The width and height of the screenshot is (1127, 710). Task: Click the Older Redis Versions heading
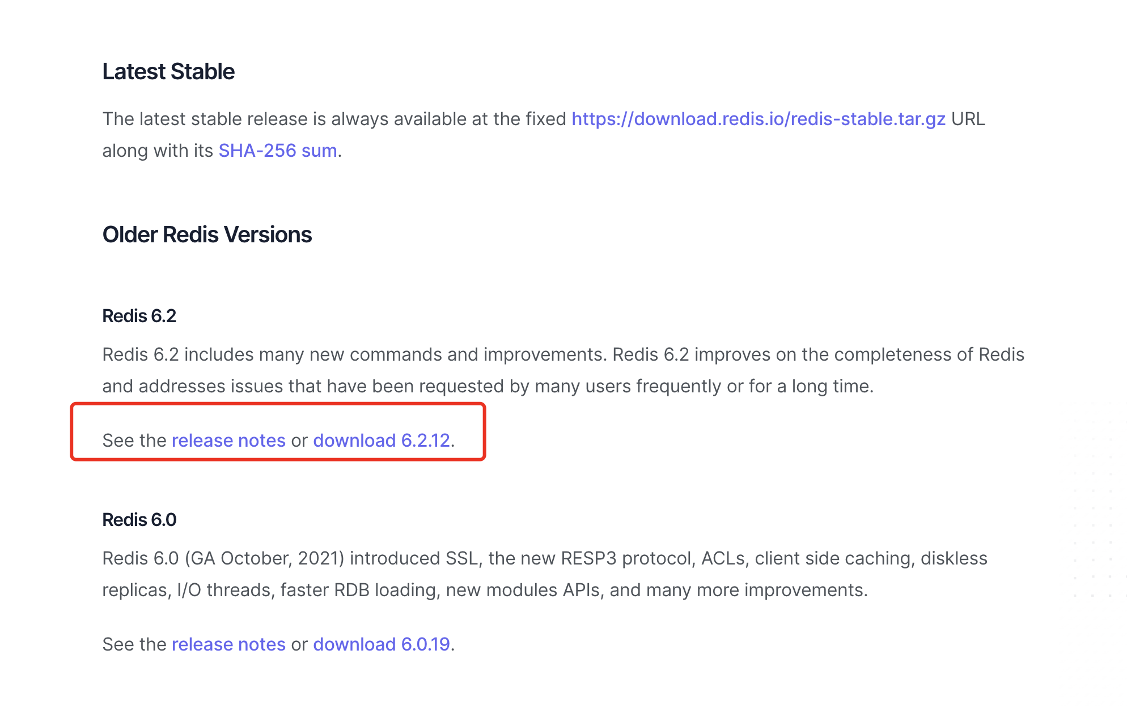[x=207, y=234]
